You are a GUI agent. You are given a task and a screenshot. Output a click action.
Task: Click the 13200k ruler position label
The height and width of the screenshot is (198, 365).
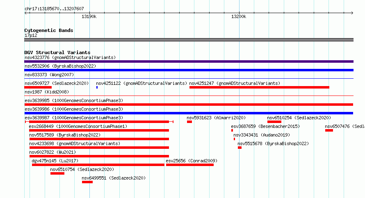(x=239, y=16)
